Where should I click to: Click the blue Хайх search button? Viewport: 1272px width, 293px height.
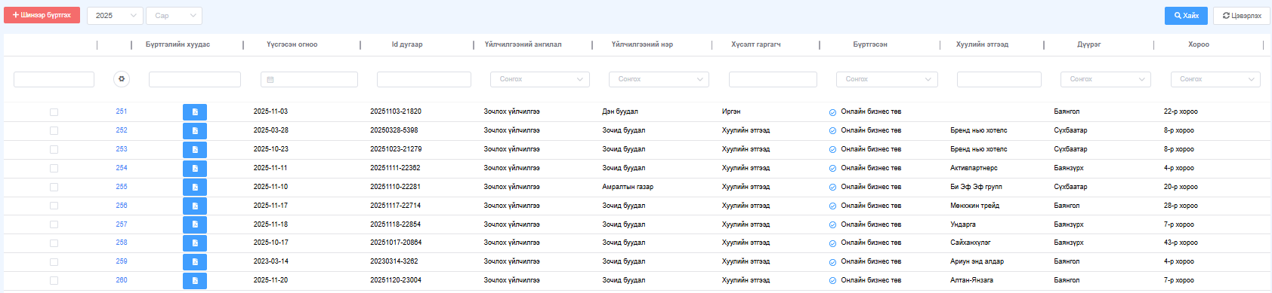click(1186, 16)
